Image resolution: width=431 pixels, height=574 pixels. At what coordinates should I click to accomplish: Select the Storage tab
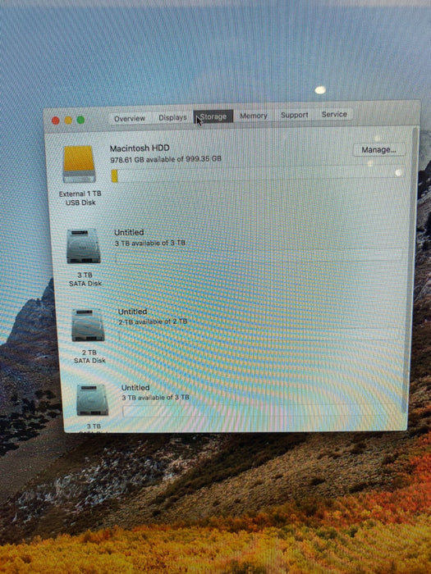click(x=213, y=116)
